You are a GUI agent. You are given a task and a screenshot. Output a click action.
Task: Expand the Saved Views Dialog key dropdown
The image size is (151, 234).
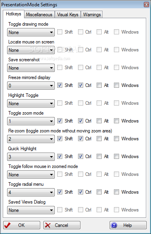[x=31, y=210]
